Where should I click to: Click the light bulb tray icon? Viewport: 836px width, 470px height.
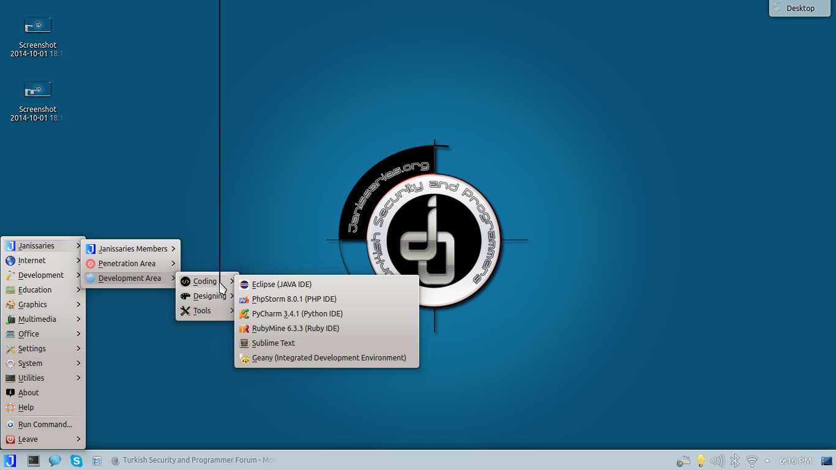[701, 461]
